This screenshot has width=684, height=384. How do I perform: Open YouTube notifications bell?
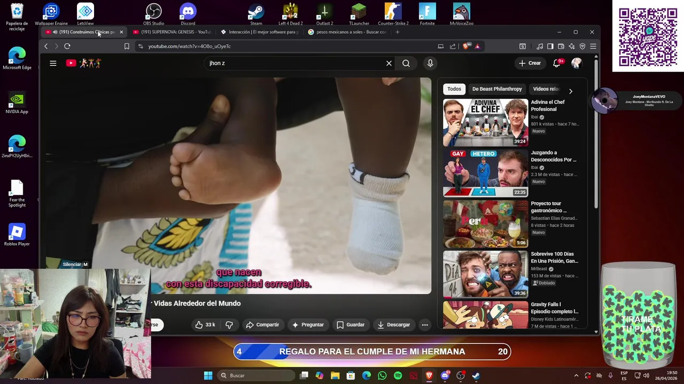(557, 63)
